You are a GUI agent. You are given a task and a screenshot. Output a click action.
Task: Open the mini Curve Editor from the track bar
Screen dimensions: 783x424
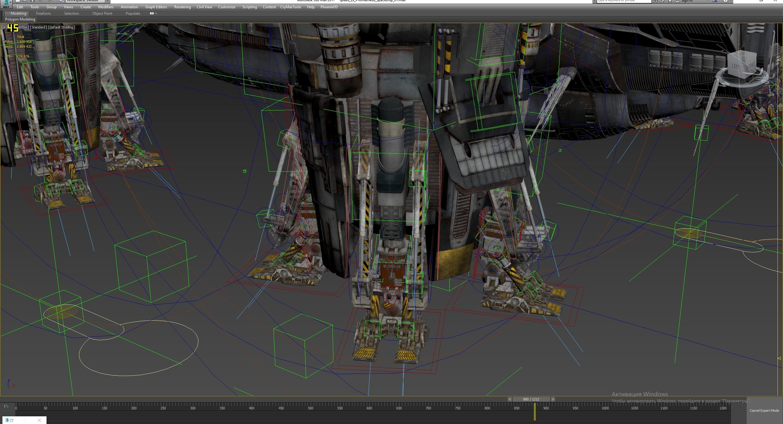coord(7,407)
